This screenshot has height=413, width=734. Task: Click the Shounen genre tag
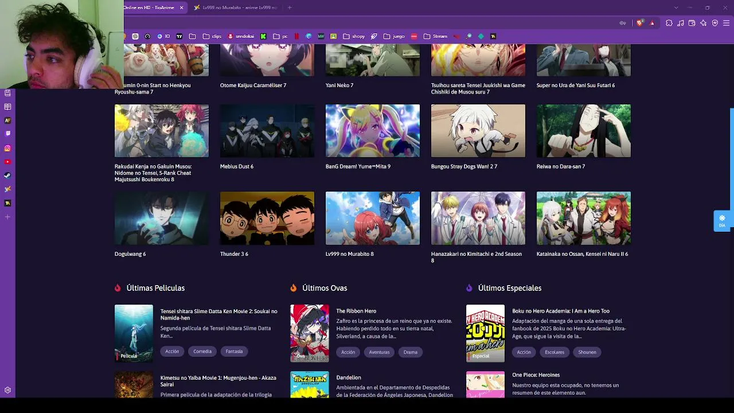point(587,352)
